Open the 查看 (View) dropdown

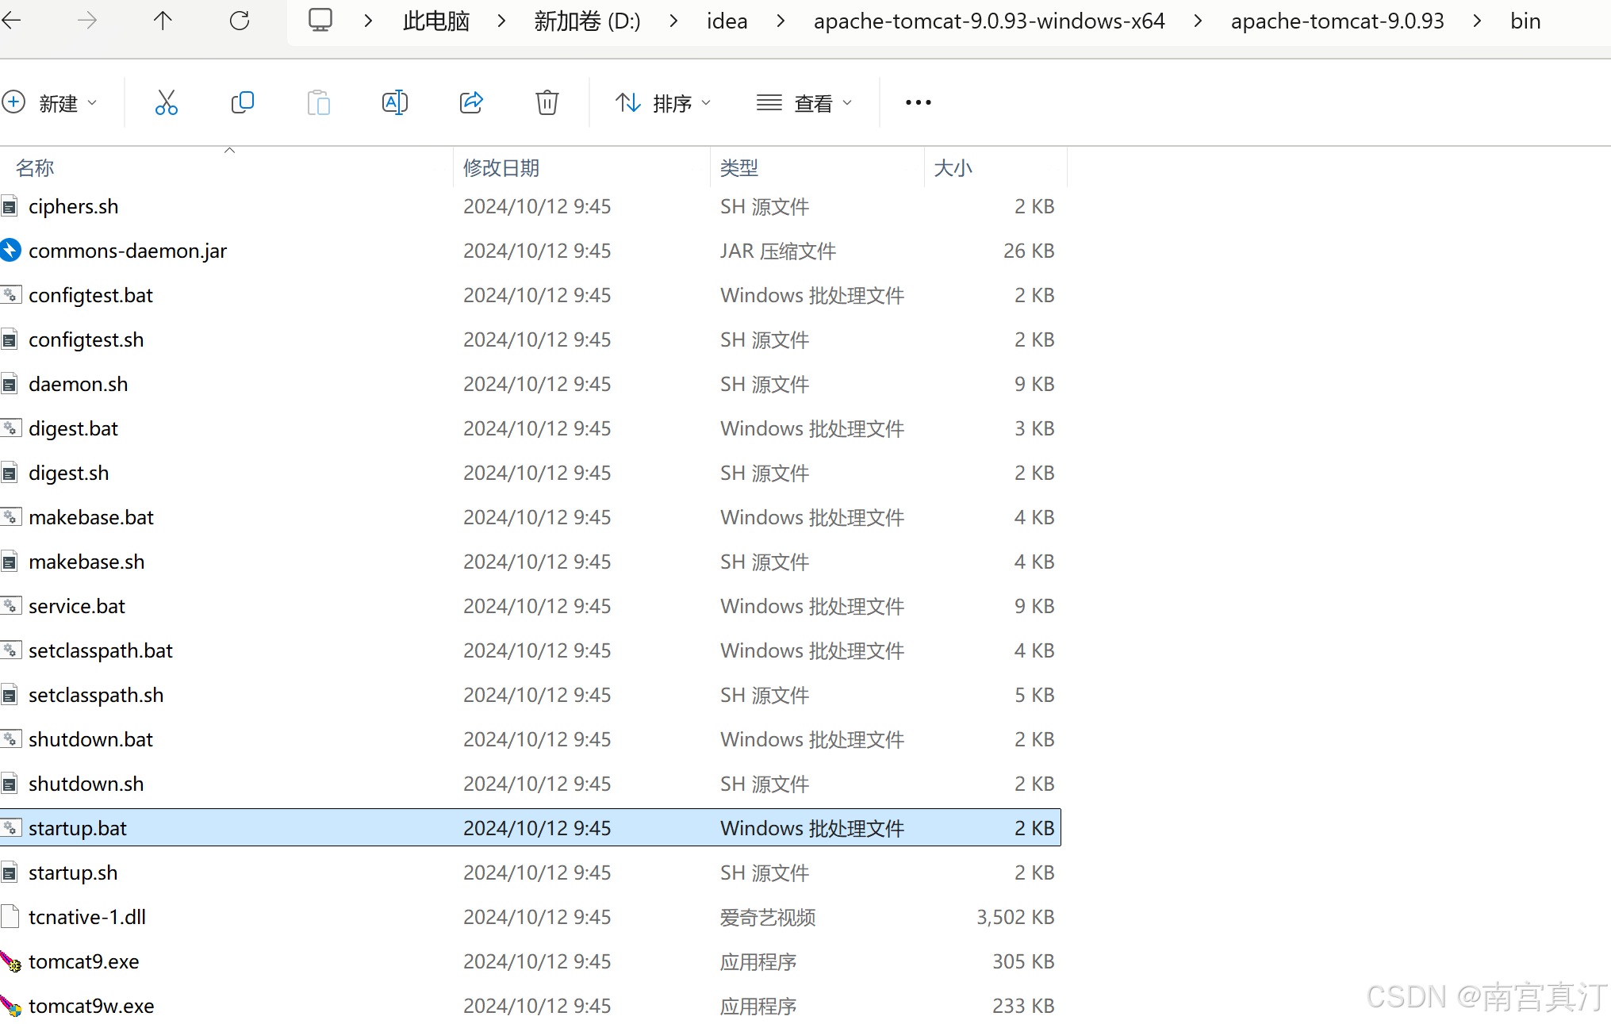click(x=804, y=103)
